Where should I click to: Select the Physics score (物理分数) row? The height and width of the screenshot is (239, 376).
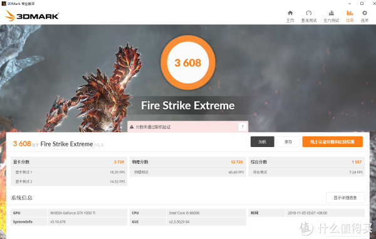tap(188, 162)
